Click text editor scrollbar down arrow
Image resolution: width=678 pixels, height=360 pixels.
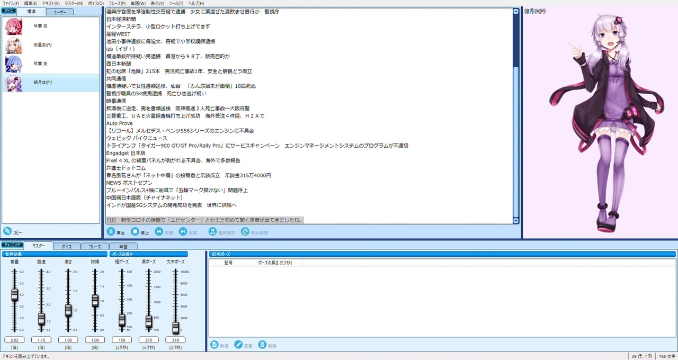pos(516,220)
